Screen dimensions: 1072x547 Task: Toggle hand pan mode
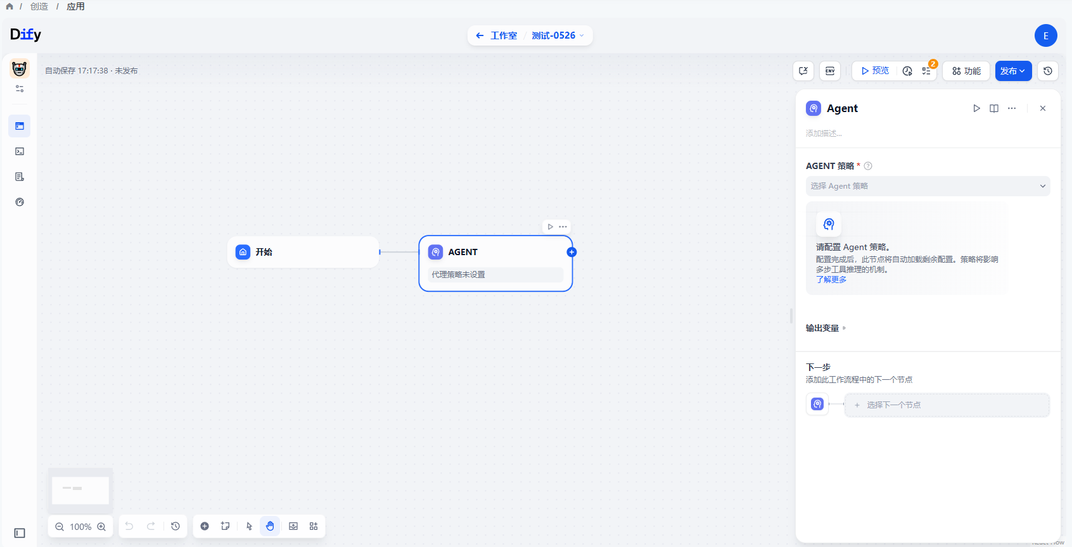click(x=270, y=526)
